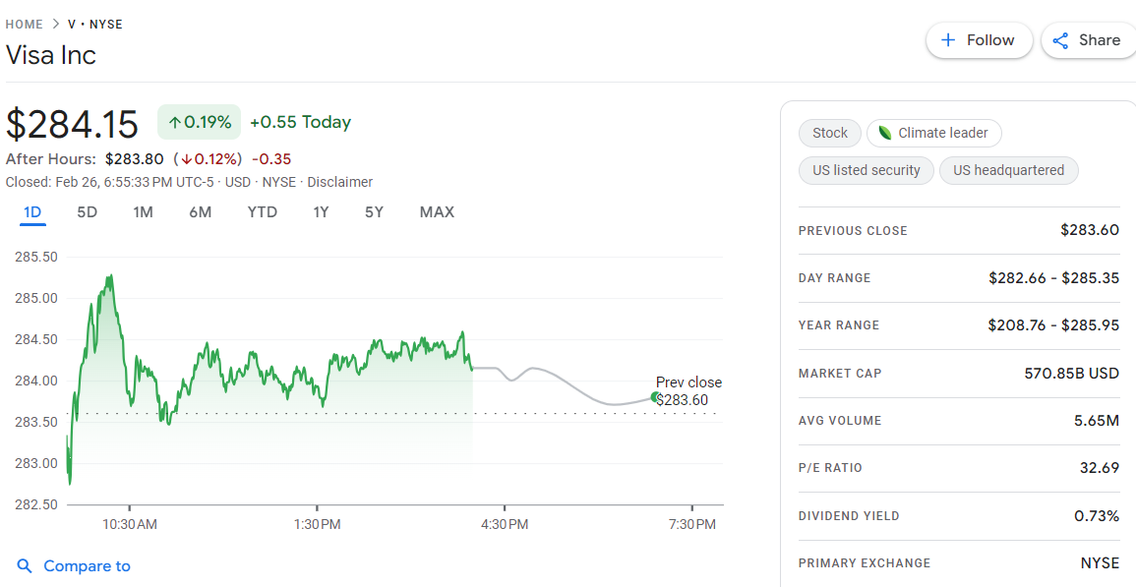
Task: Show the 6M chart range
Action: tap(200, 212)
